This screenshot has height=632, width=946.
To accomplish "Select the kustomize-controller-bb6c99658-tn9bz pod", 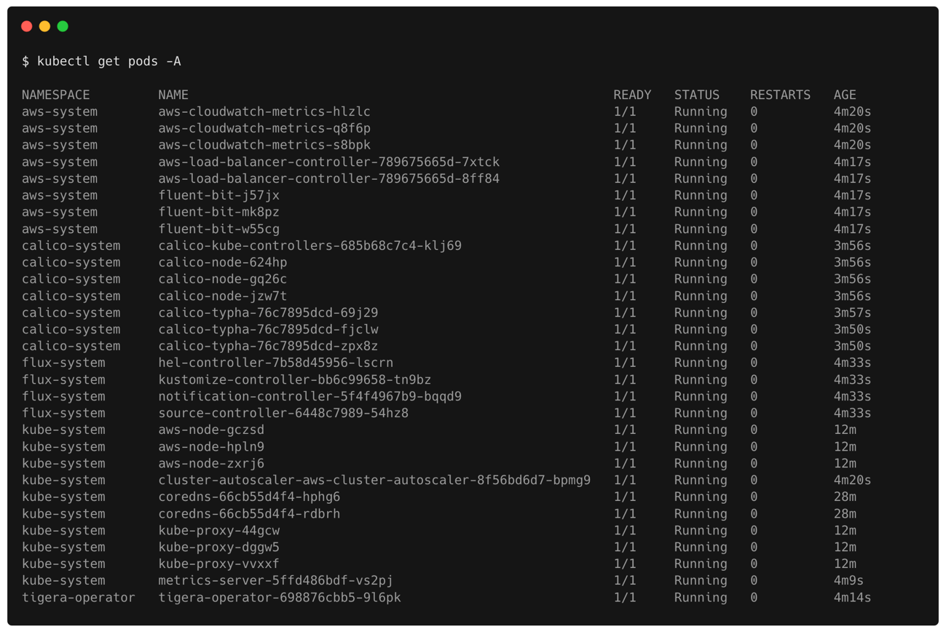I will click(x=294, y=380).
